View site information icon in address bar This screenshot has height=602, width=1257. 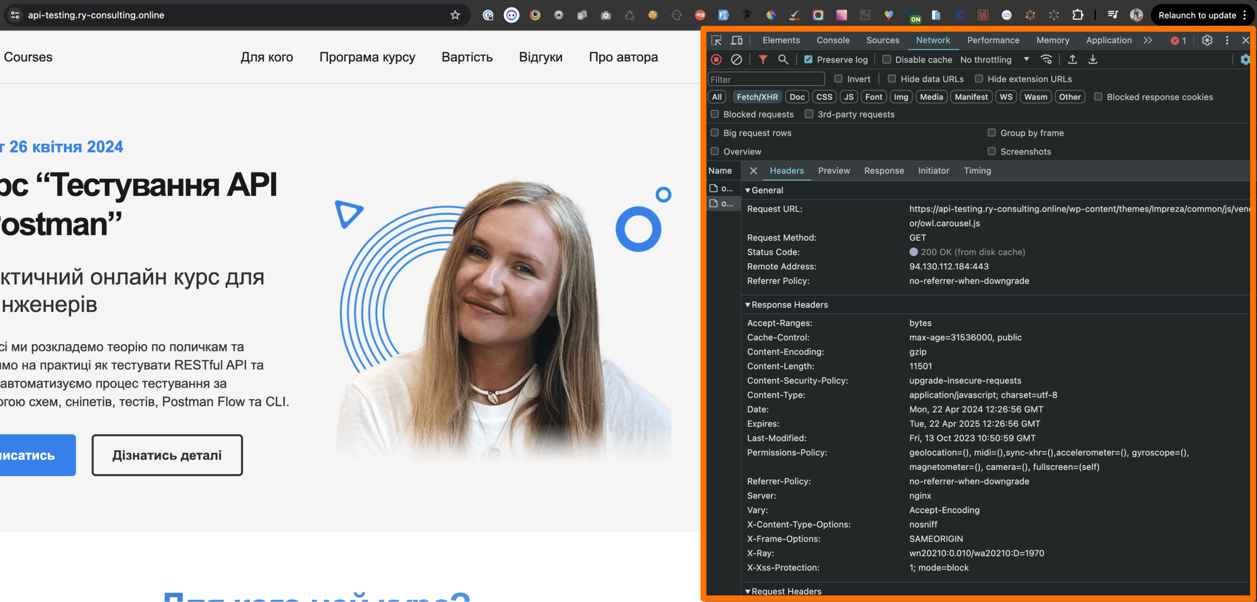click(15, 15)
